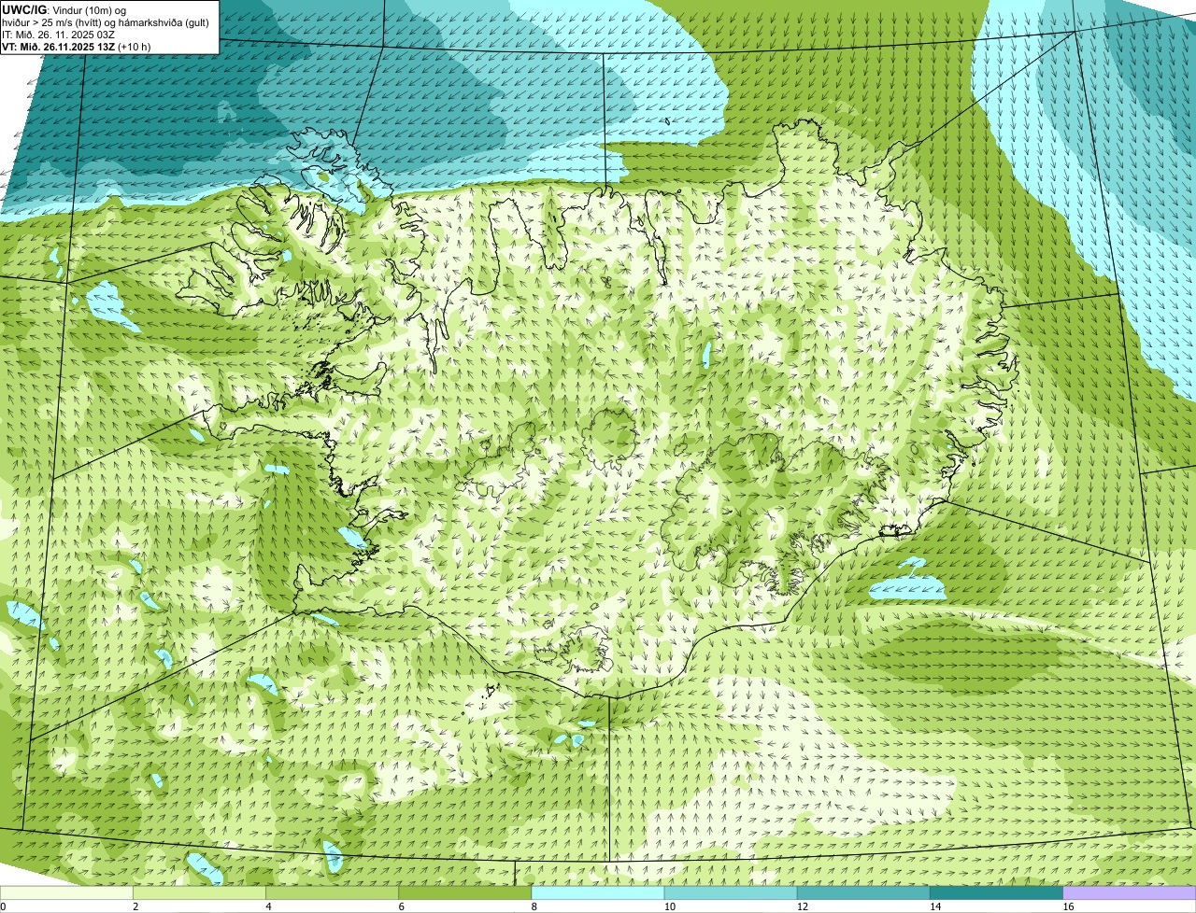The height and width of the screenshot is (913, 1196).
Task: Select the 14–16 m/s dark teal legend band
Action: [x=996, y=893]
